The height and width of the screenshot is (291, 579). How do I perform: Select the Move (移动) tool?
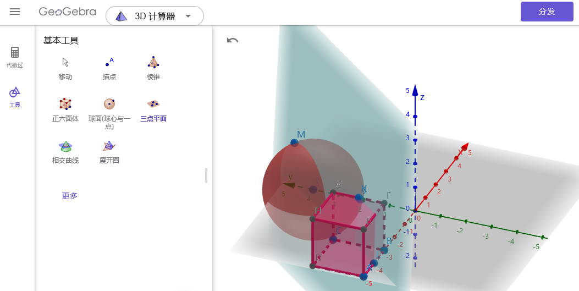pyautogui.click(x=65, y=68)
